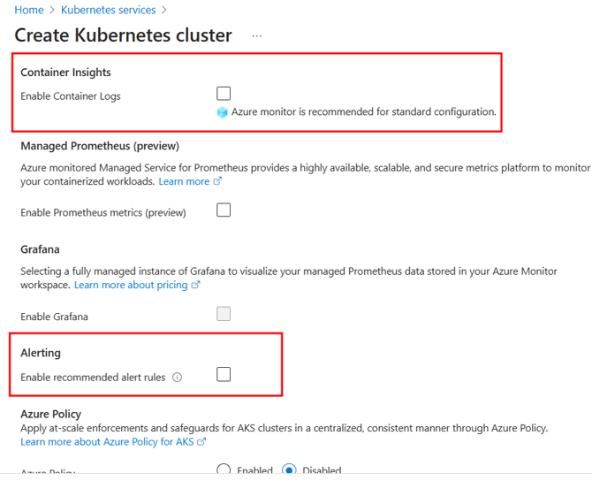Go to Home in the breadcrumb
Viewport: 592px width, 481px height.
[x=29, y=11]
